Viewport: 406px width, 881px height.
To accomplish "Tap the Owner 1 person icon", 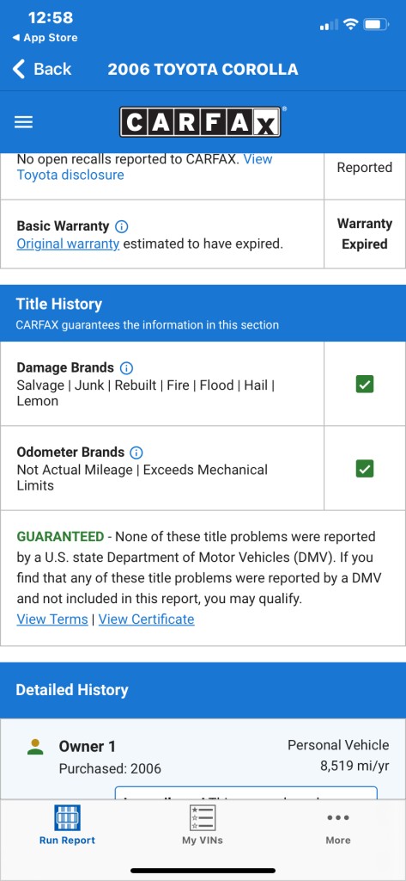I will click(35, 747).
